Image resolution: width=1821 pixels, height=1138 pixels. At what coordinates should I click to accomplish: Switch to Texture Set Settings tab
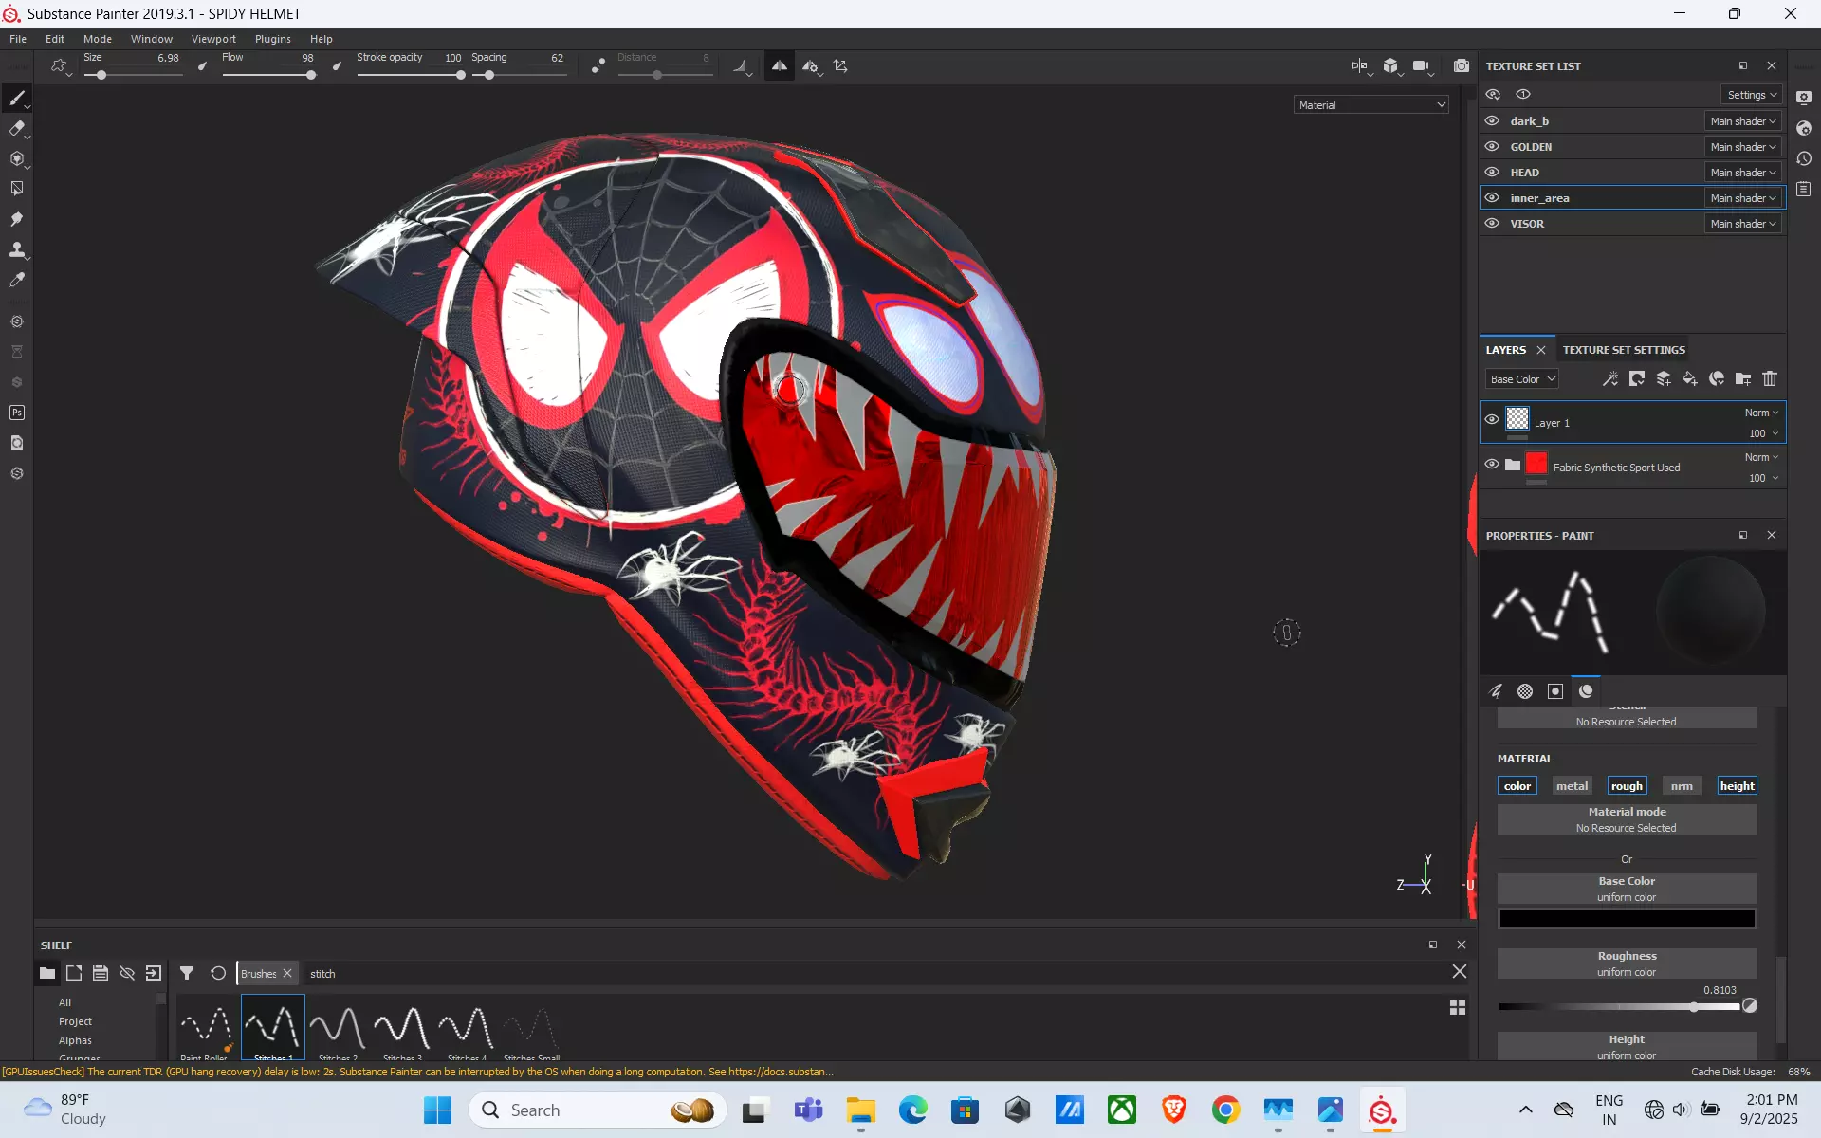pyautogui.click(x=1624, y=350)
